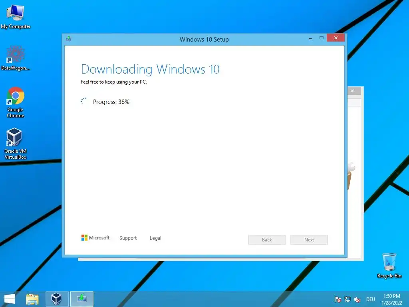Click the Windows 10 Setup title icon
Viewport: 409px width, 307px height.
69,39
